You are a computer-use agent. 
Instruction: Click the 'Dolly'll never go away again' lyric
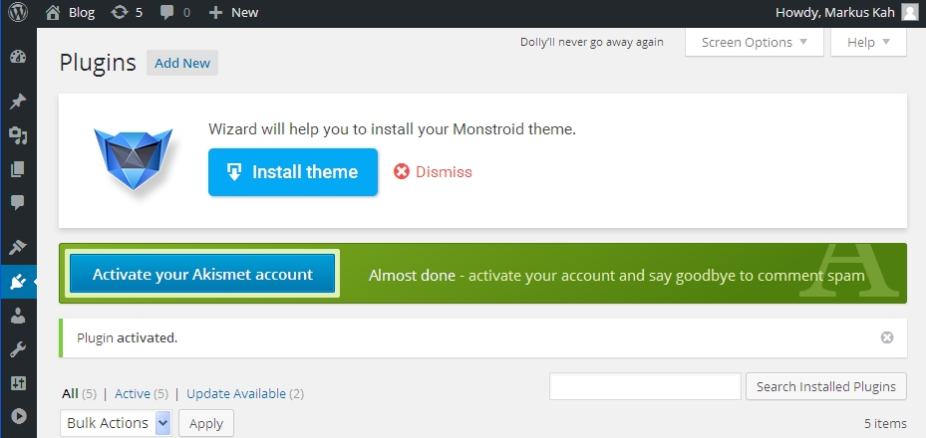pos(592,43)
